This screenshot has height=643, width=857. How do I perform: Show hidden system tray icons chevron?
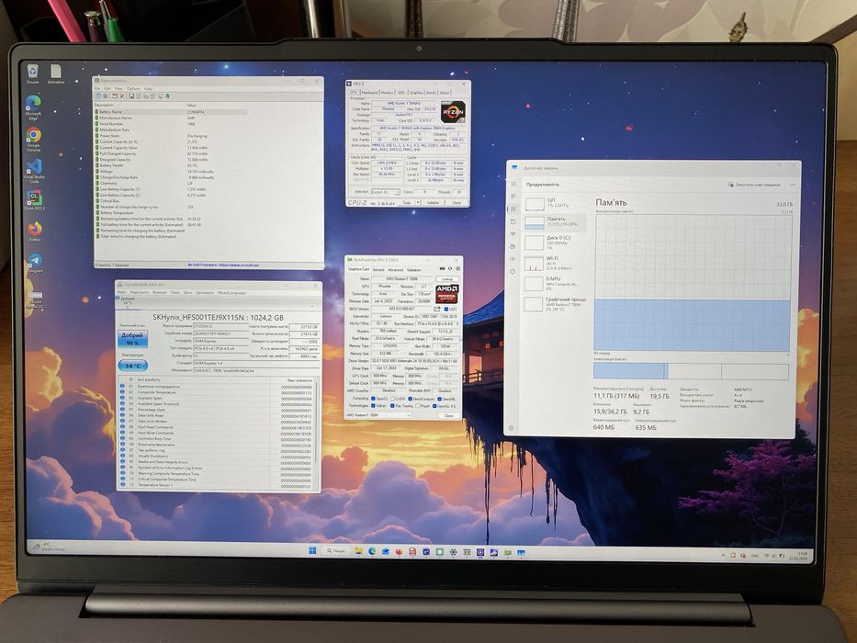723,555
